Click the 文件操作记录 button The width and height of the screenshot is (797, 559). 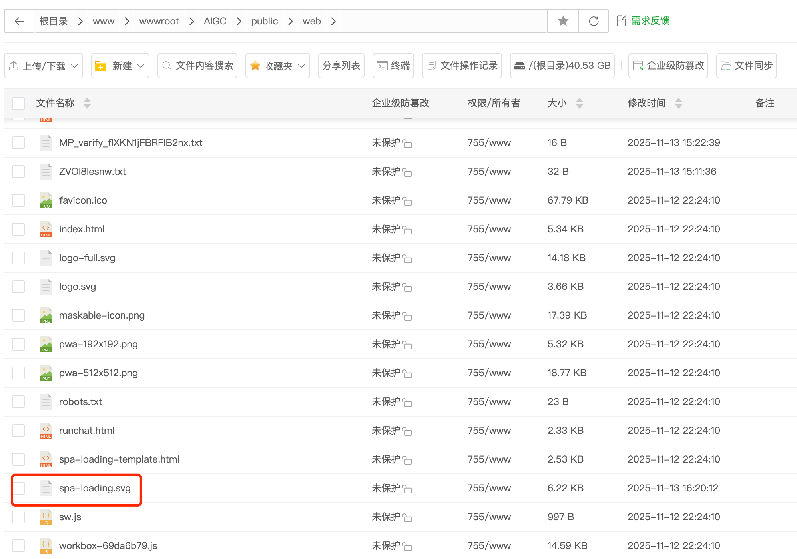tap(462, 66)
